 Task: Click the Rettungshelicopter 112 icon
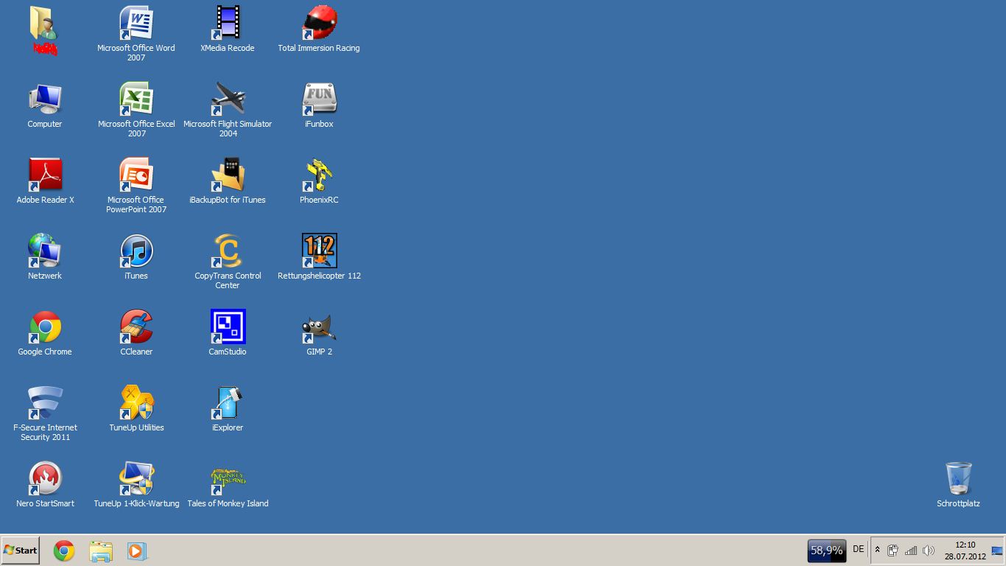319,251
